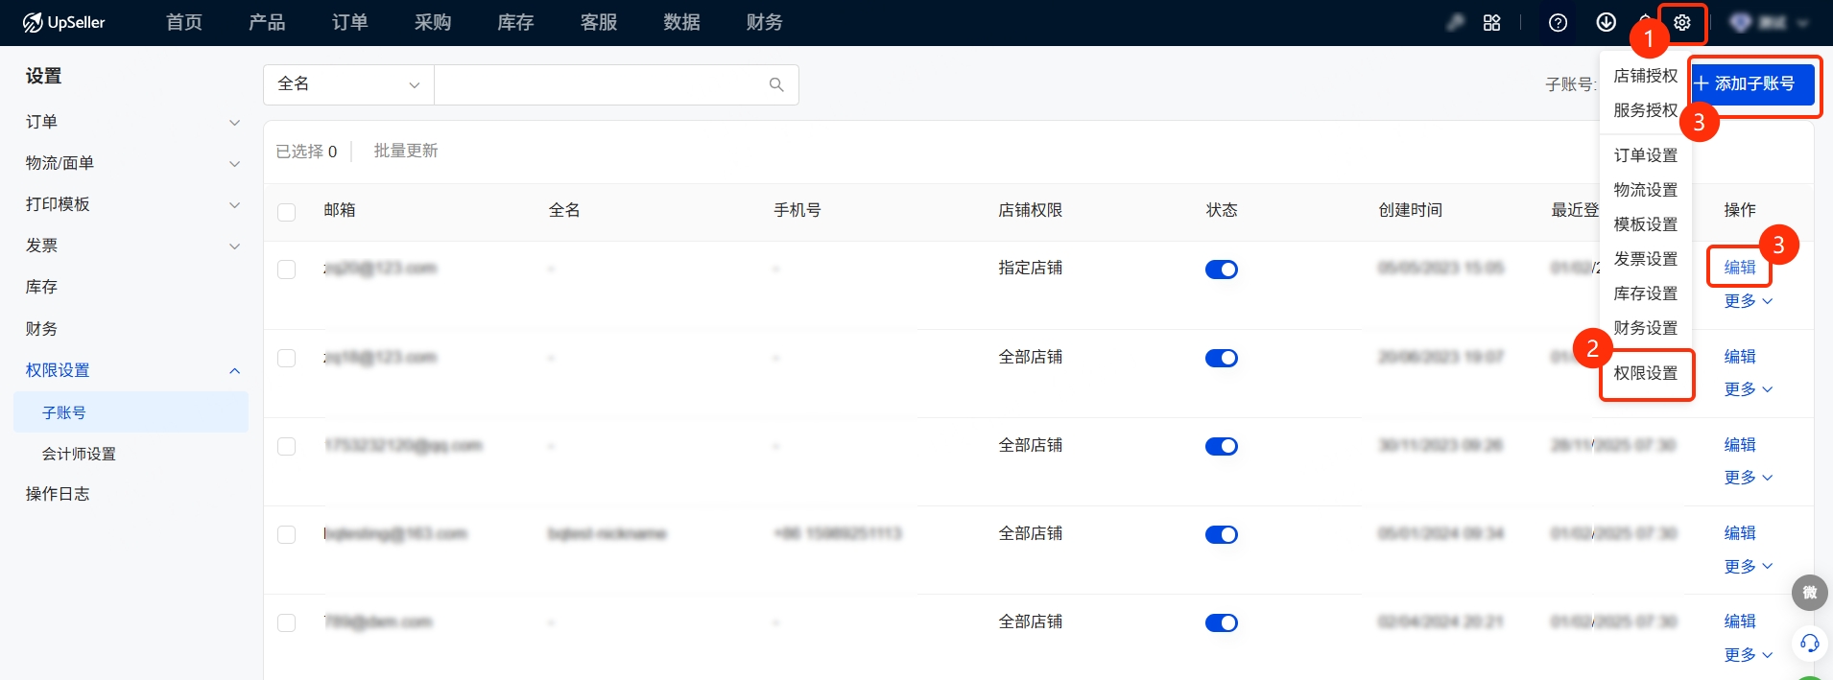
Task: Open the 产品 top menu
Action: coord(267,22)
